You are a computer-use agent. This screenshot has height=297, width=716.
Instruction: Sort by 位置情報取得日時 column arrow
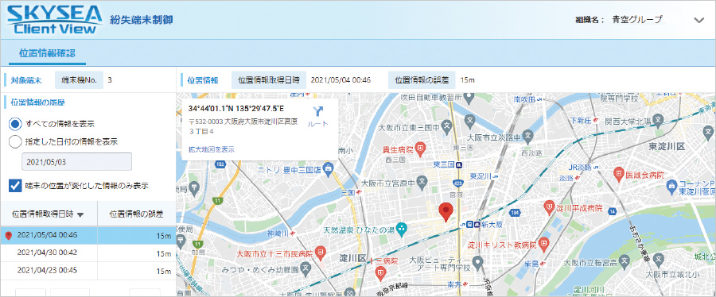80,214
